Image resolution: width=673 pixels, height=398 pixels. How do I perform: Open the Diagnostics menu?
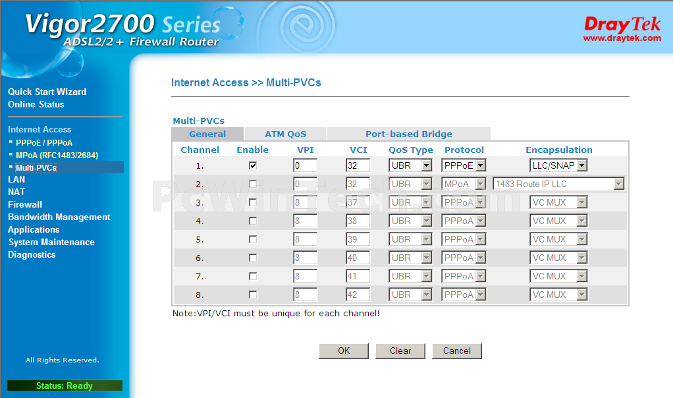[x=32, y=254]
